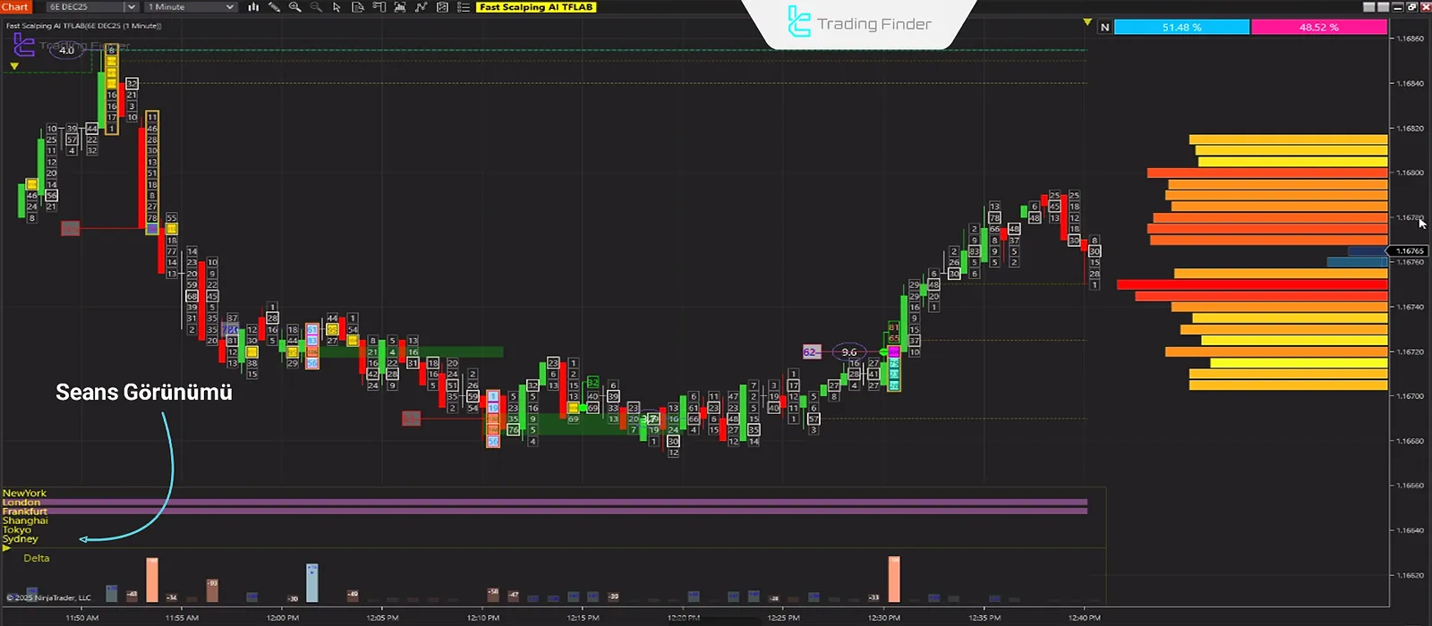
Task: Toggle the yellow triangle marker top-left of chart
Action: tap(14, 66)
